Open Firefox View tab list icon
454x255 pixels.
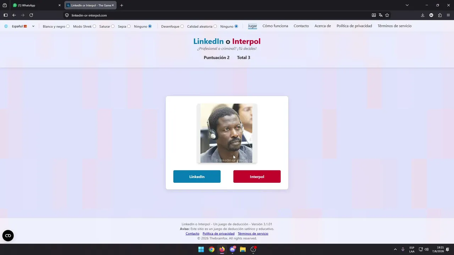(x=5, y=5)
